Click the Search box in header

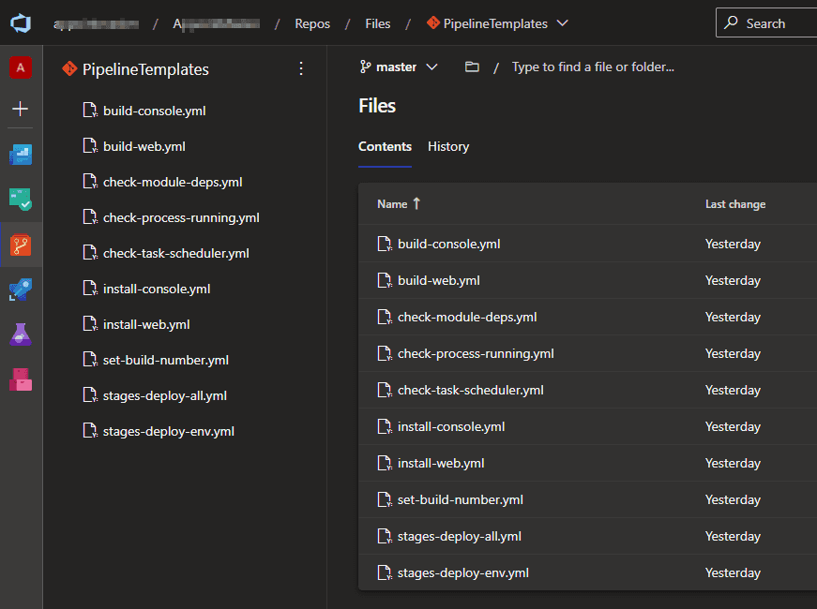765,23
